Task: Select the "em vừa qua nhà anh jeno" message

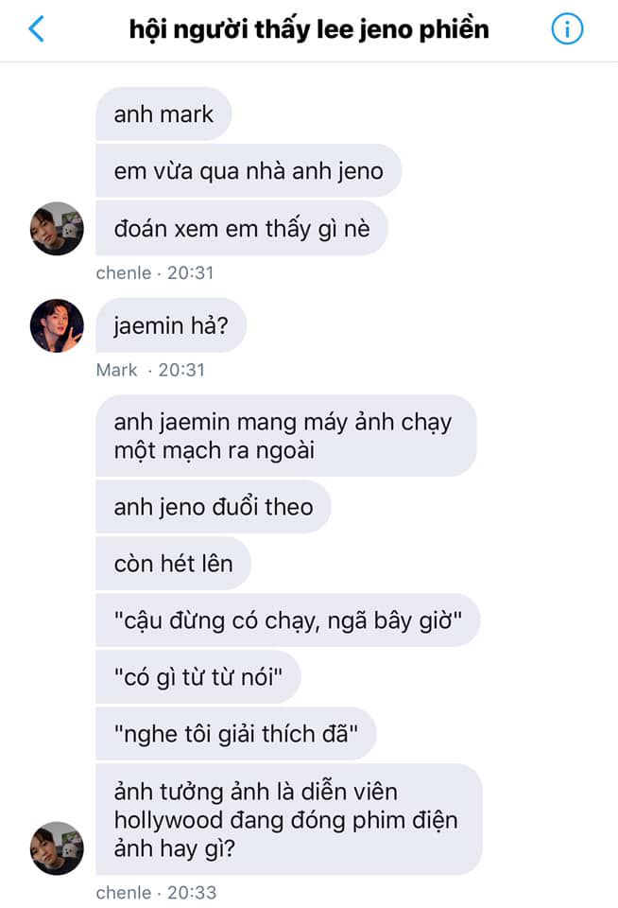Action: pyautogui.click(x=249, y=171)
